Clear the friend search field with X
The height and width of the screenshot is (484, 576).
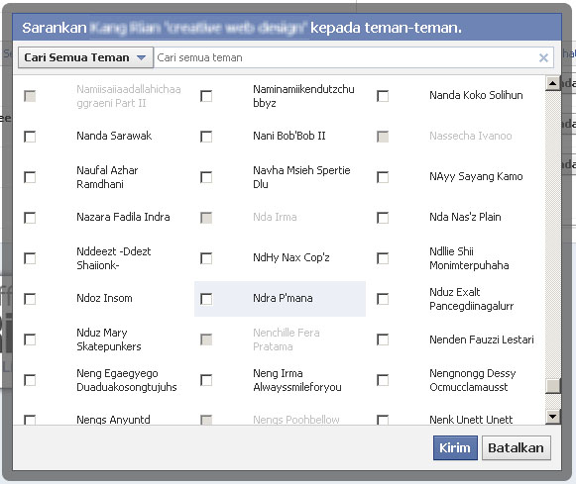[543, 58]
